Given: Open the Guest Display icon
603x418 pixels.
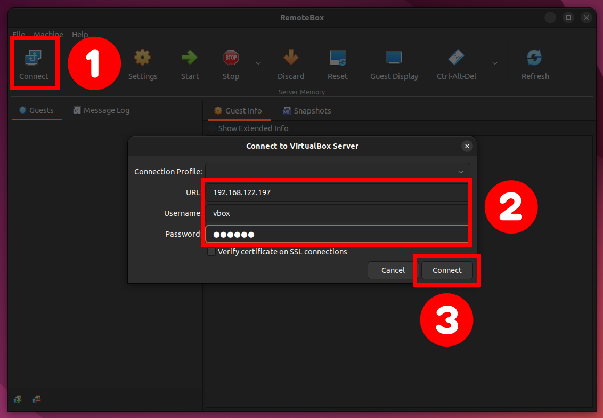Looking at the screenshot, I should (394, 58).
